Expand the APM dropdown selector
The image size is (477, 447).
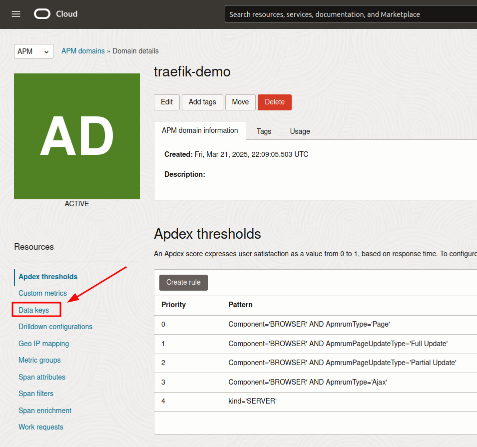(33, 51)
